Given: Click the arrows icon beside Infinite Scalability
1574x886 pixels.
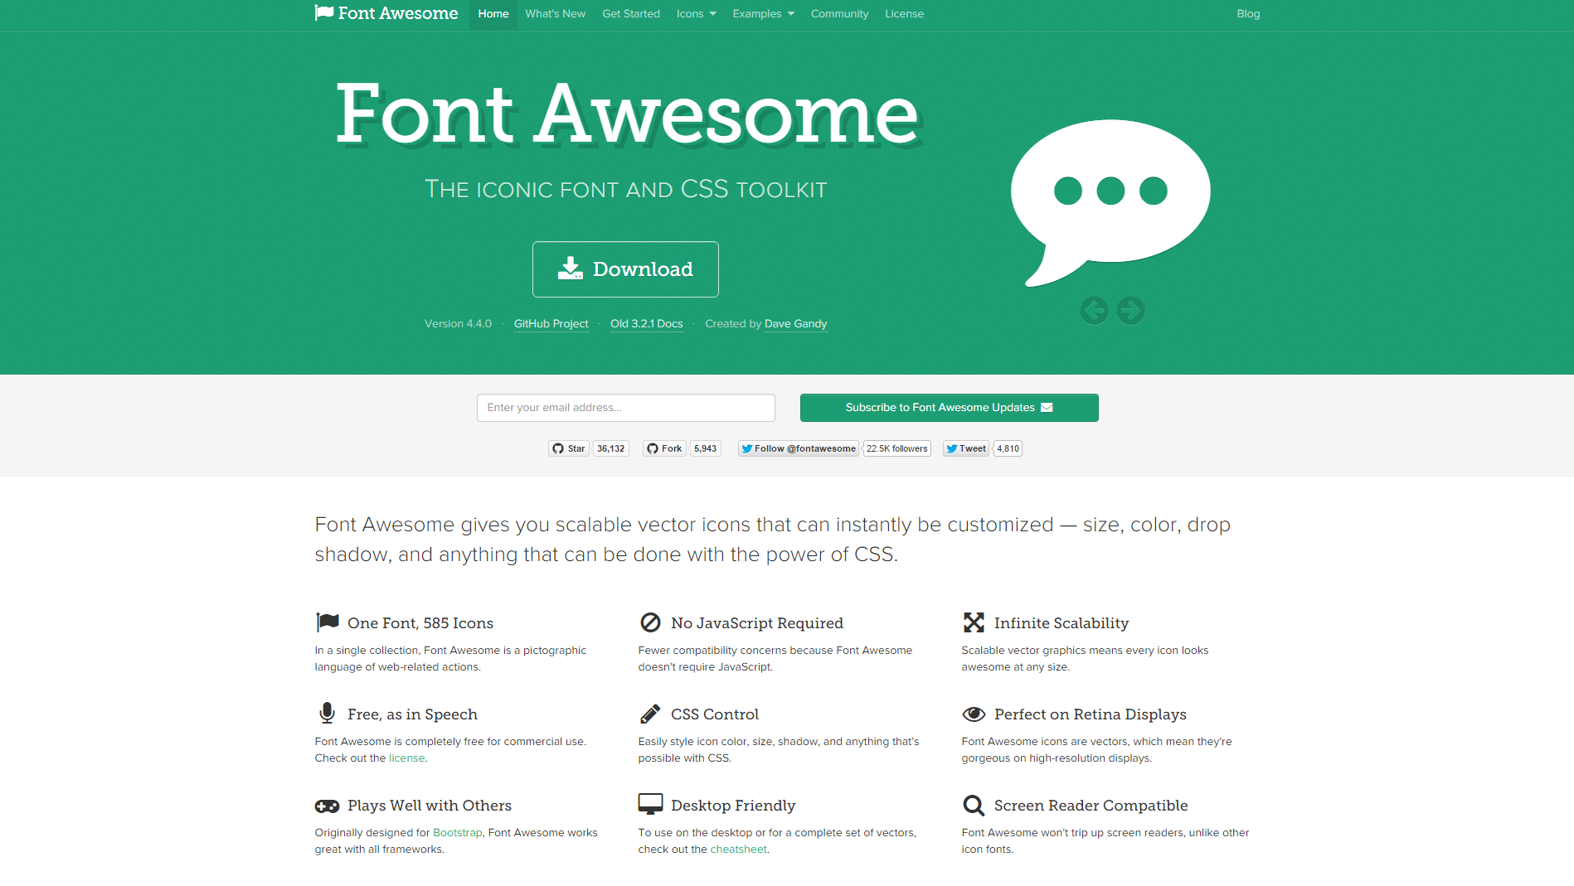Looking at the screenshot, I should coord(974,622).
